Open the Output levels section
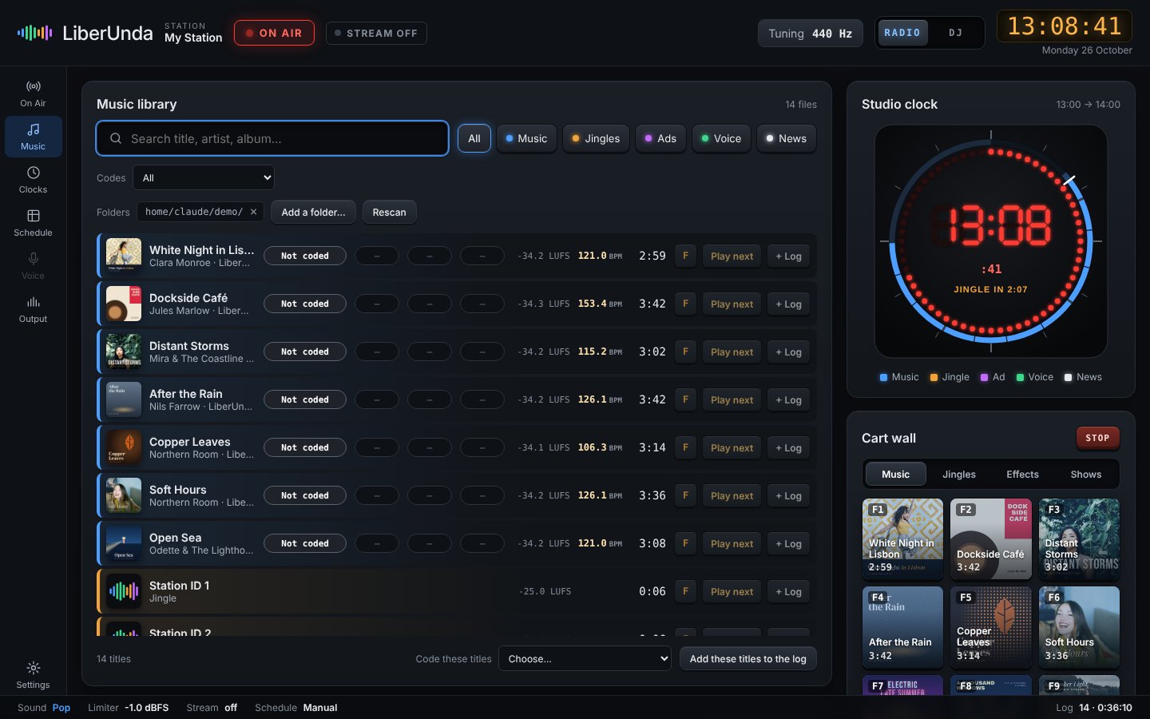Screen dimensions: 1150x719 [x=33, y=309]
